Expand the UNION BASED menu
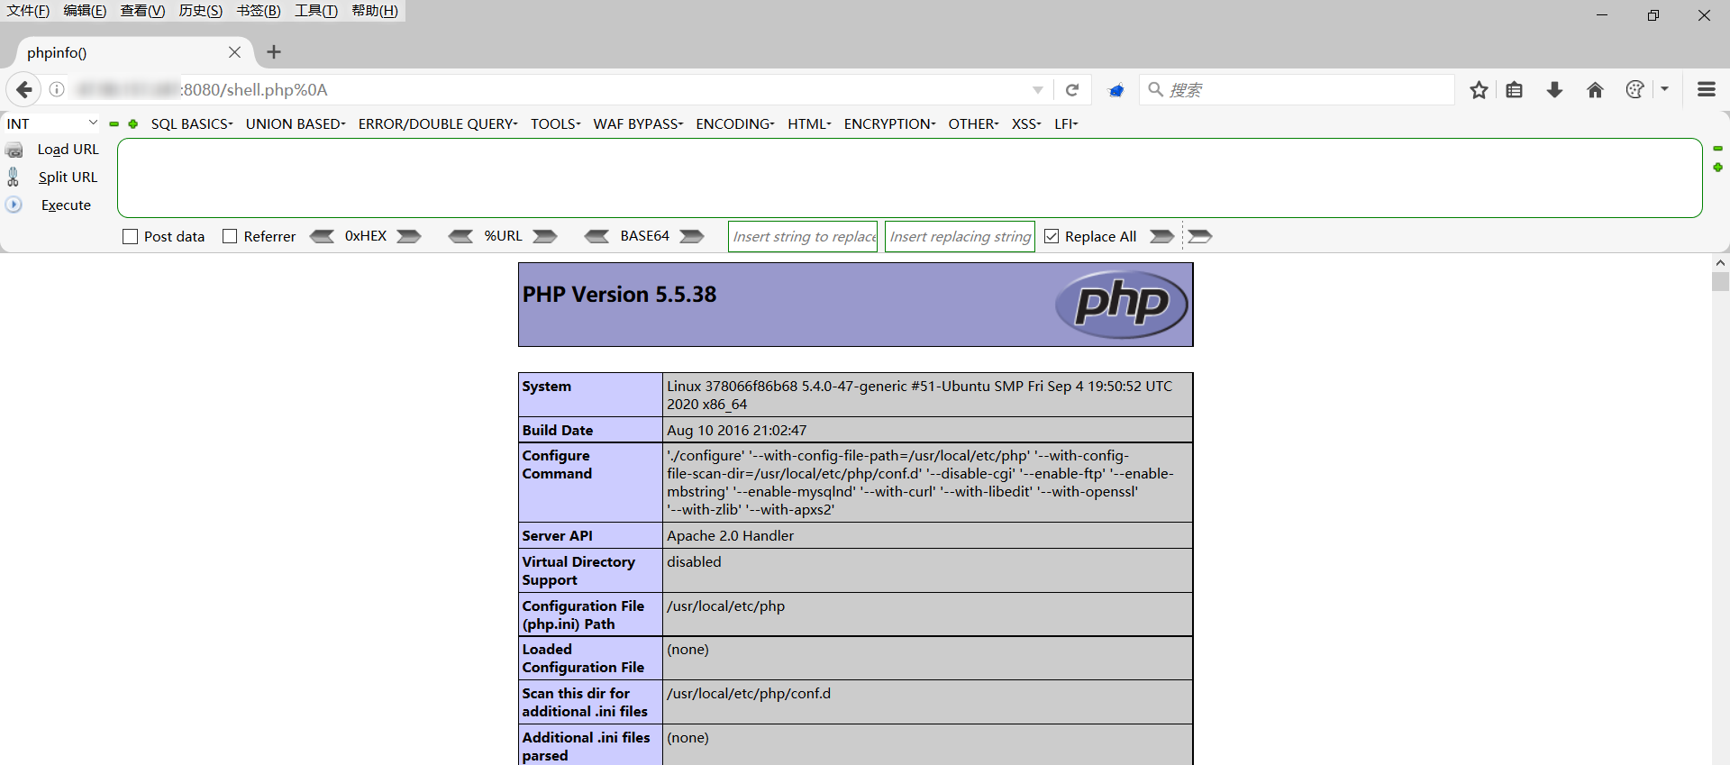The image size is (1730, 765). click(296, 123)
